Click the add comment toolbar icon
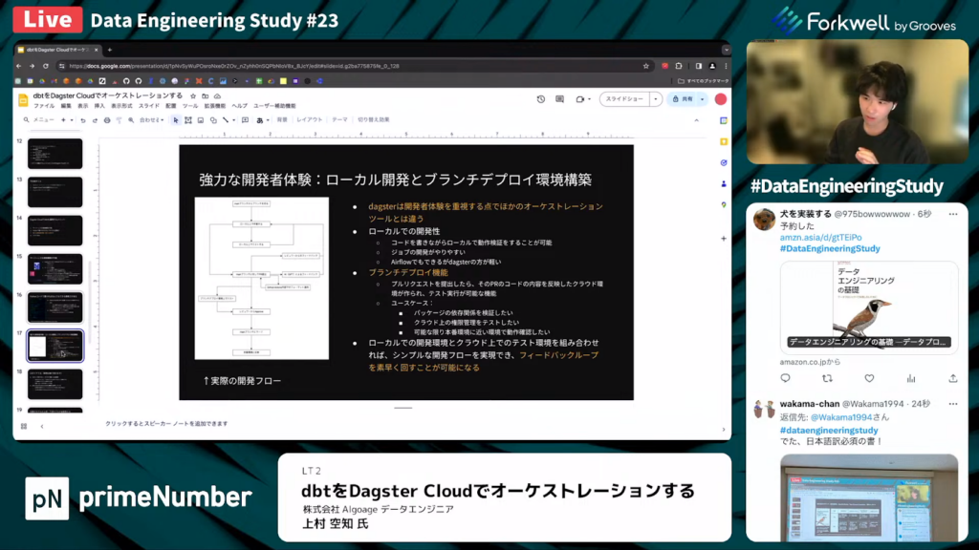 pyautogui.click(x=245, y=120)
